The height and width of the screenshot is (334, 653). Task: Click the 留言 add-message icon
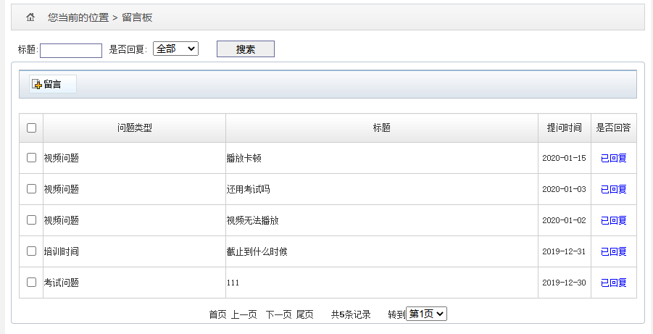pos(37,85)
